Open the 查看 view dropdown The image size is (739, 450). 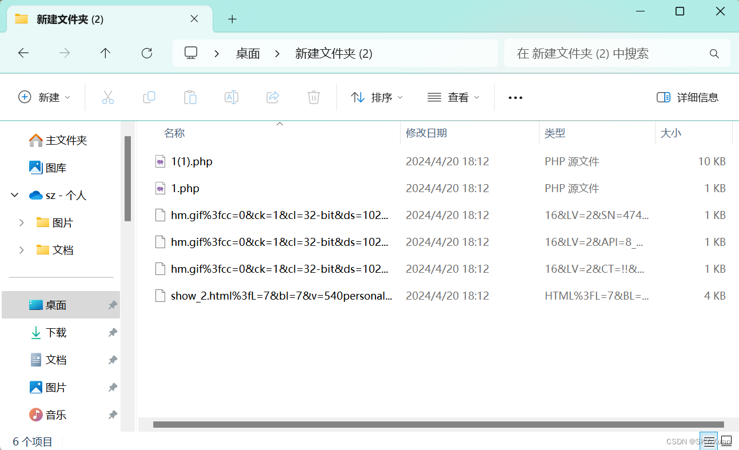[453, 97]
